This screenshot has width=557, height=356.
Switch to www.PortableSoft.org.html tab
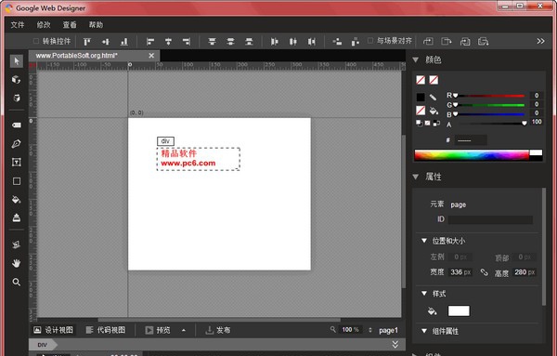[x=76, y=56]
